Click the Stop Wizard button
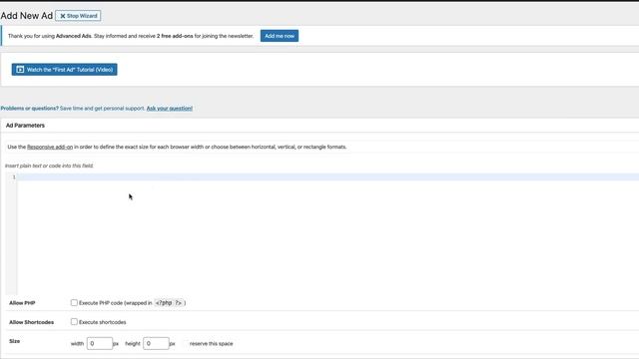 (78, 16)
